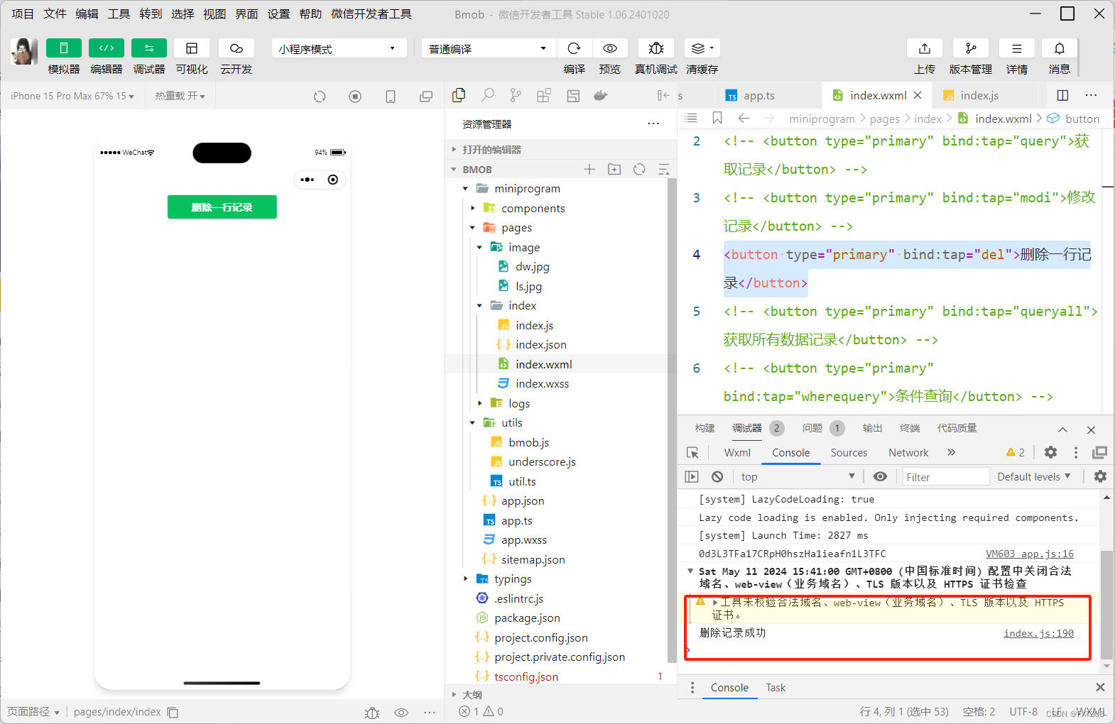Expand the 打开的编辑器 section
Screen dimensions: 1115x724
(x=560, y=150)
